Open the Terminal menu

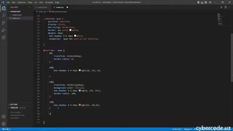49,3
